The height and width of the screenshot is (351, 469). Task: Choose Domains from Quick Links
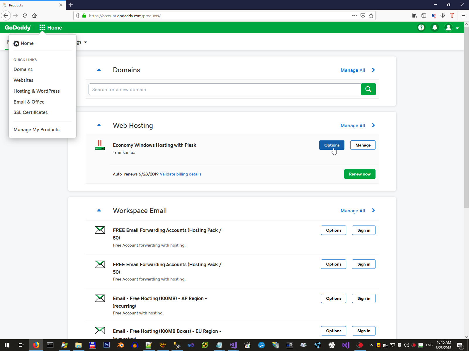click(x=23, y=69)
